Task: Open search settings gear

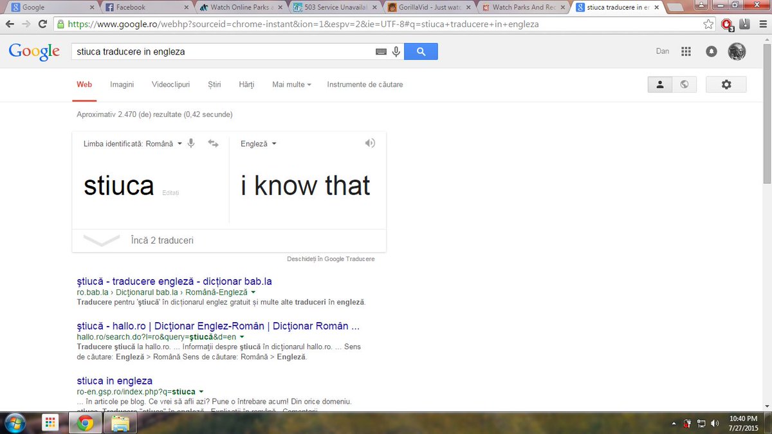Action: (x=726, y=84)
